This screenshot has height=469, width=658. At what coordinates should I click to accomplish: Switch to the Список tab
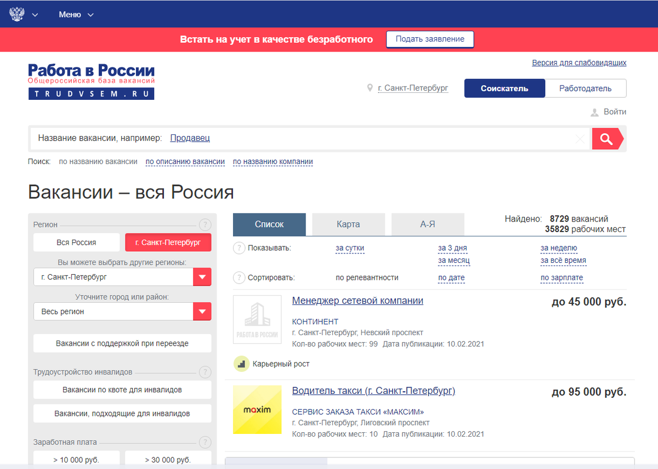[269, 224]
